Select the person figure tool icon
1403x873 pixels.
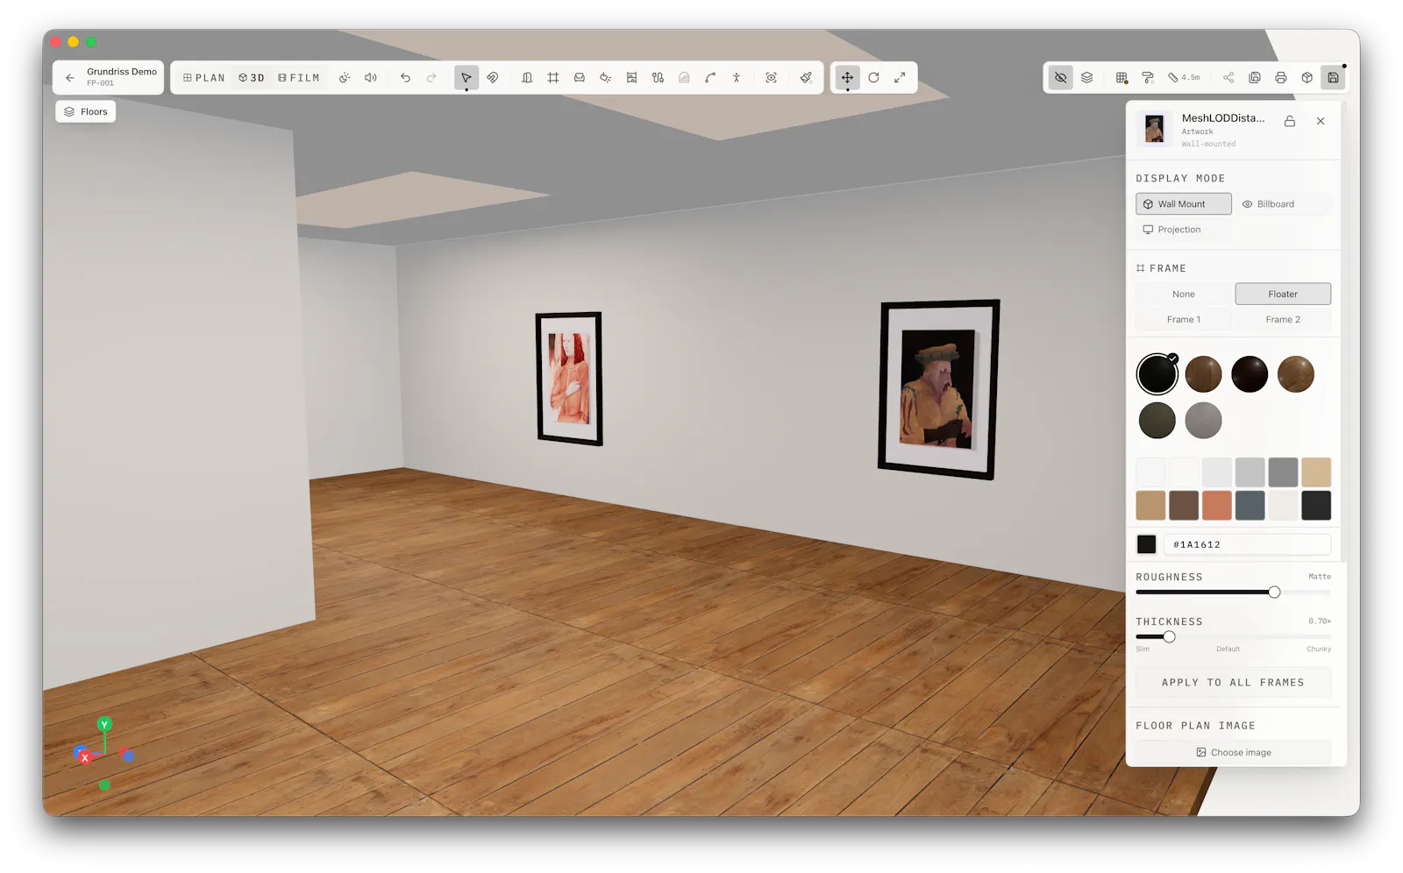click(x=737, y=78)
